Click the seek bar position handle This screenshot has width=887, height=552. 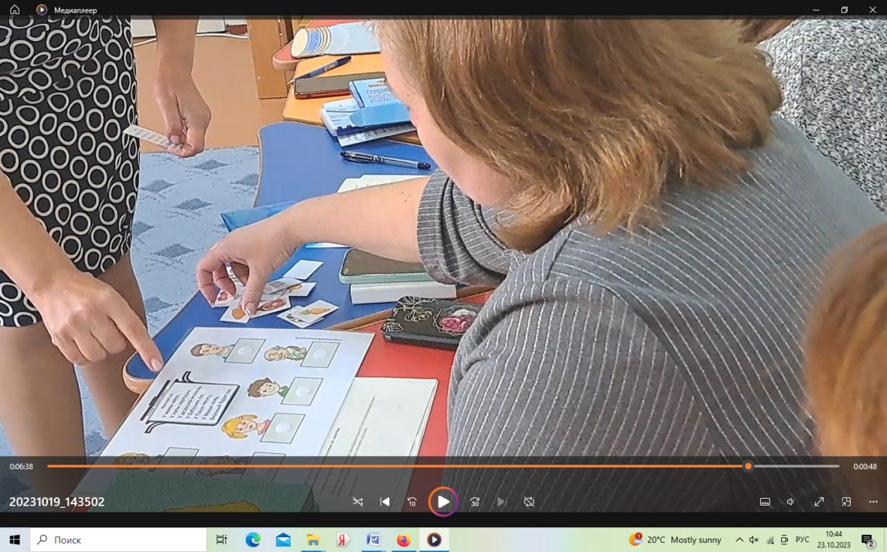pyautogui.click(x=749, y=466)
